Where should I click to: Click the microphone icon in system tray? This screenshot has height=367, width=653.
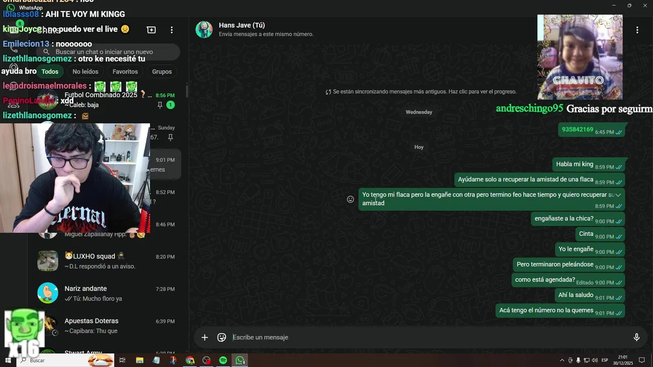click(x=578, y=360)
